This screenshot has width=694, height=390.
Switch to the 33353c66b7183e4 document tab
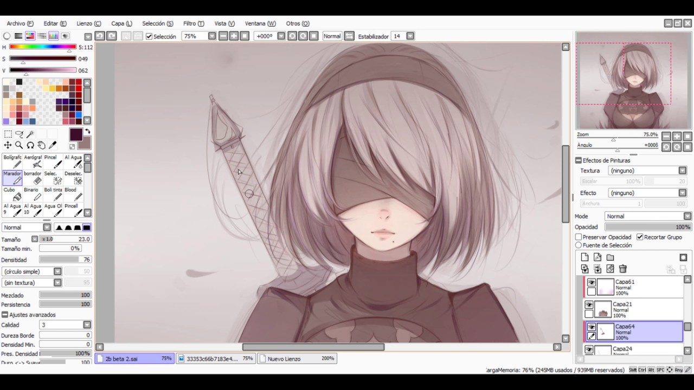tap(216, 359)
